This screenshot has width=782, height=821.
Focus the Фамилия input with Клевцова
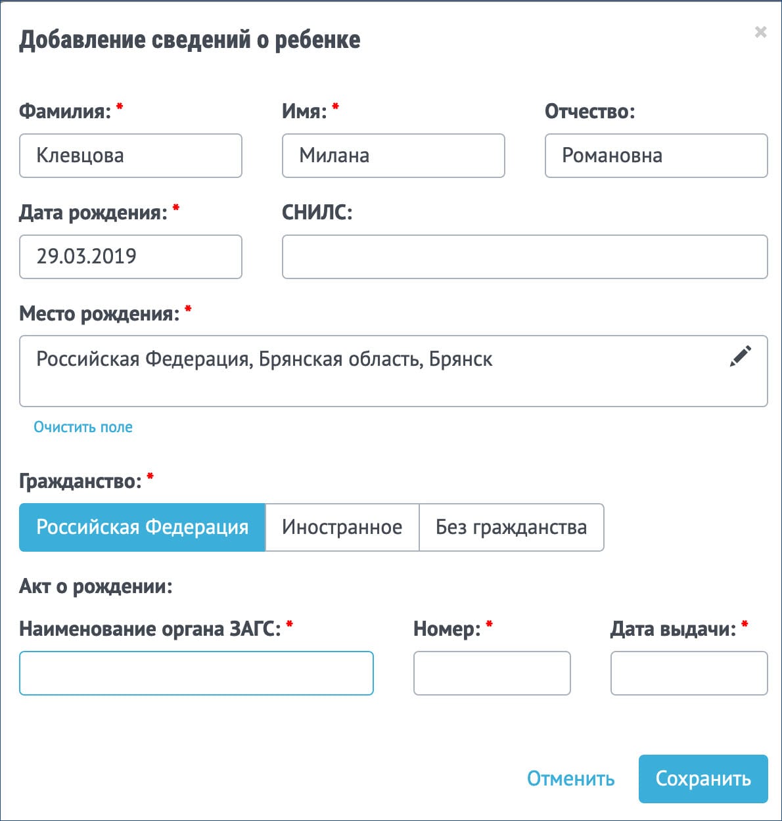coord(131,156)
